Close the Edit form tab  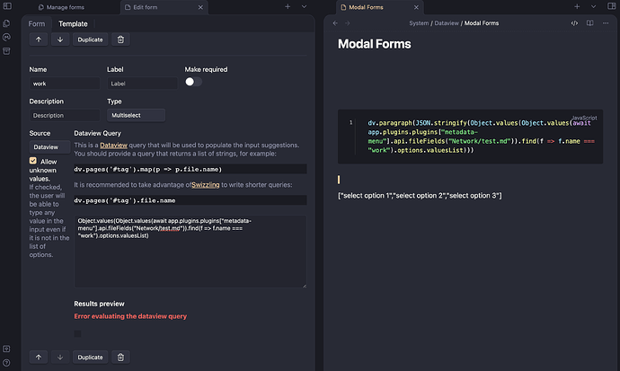pyautogui.click(x=200, y=7)
